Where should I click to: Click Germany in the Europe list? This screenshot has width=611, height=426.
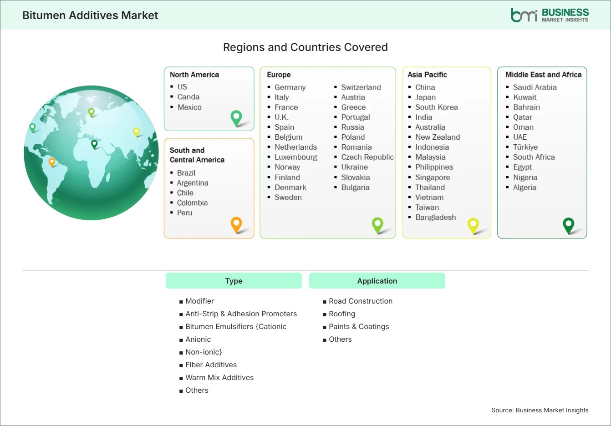pos(290,87)
